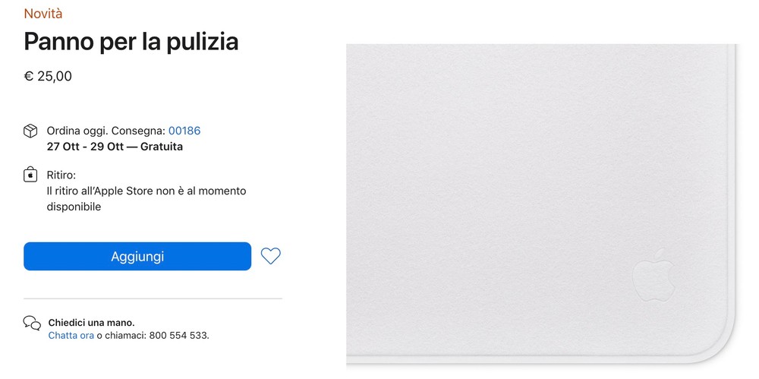759x379 pixels.
Task: Click the Ritiro label
Action: pyautogui.click(x=61, y=175)
